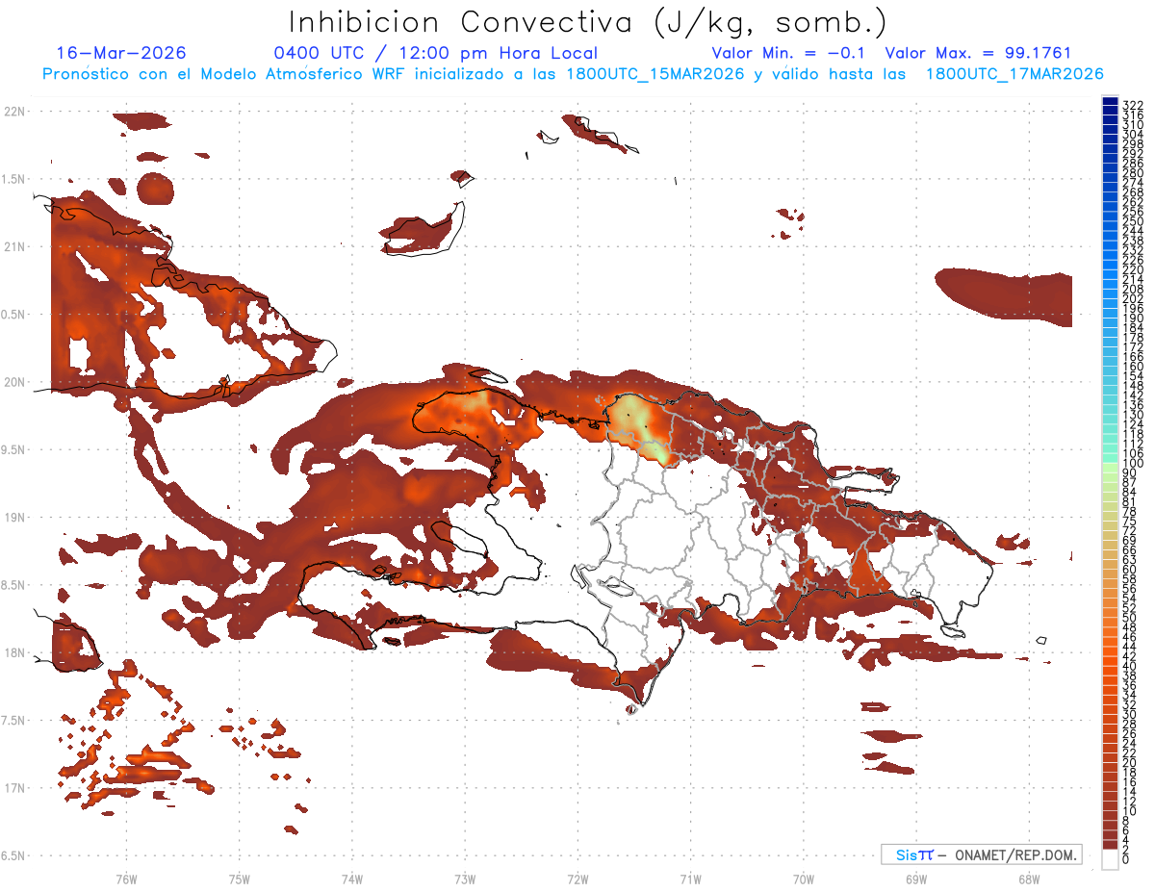This screenshot has width=1155, height=892.
Task: Click the '7.5N' latitude tick label
Action: coord(13,720)
